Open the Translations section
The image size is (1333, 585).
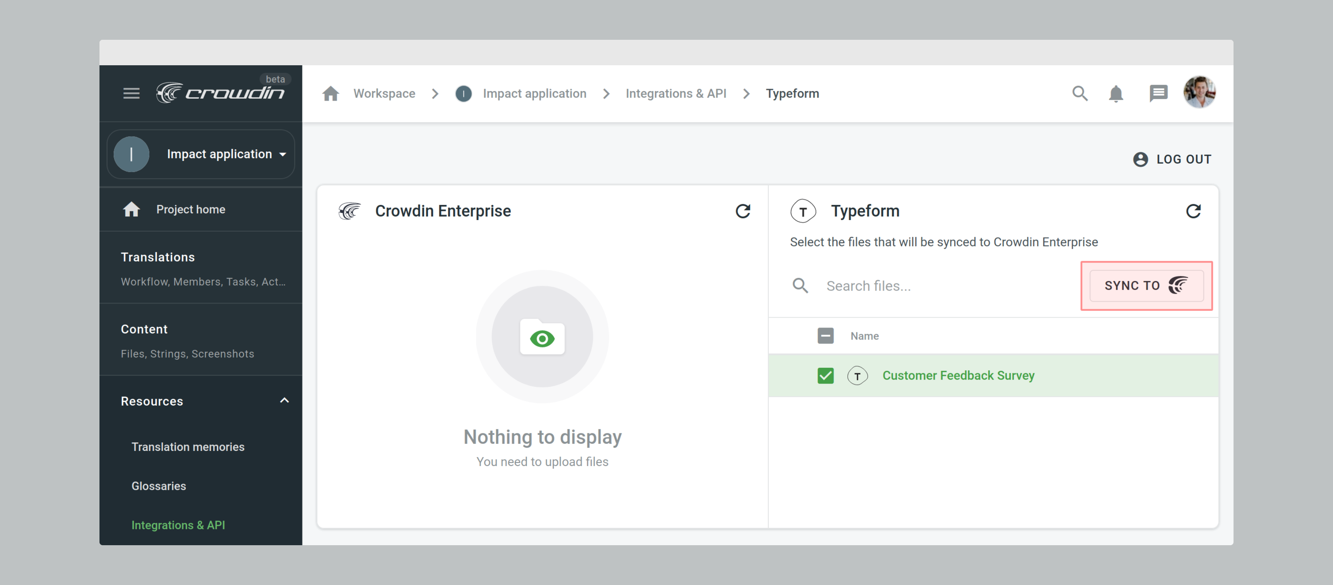[x=201, y=268]
